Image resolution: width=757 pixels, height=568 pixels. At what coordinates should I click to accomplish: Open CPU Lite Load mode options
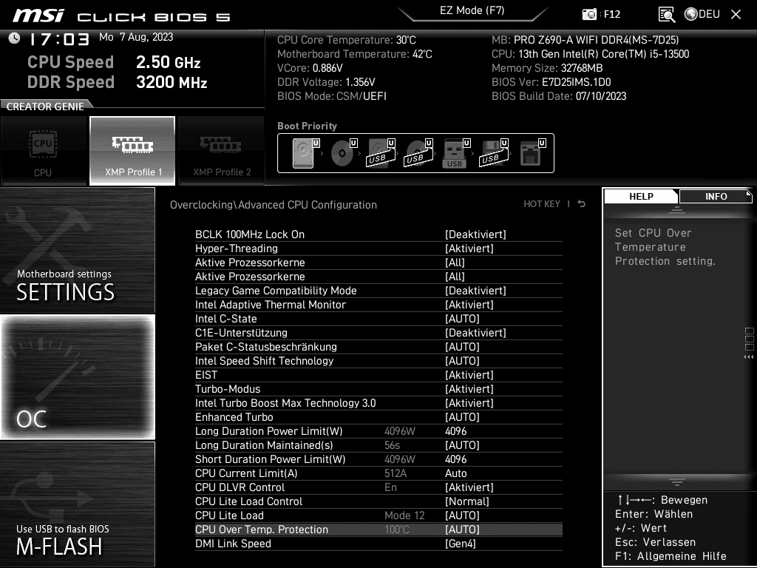click(x=378, y=515)
